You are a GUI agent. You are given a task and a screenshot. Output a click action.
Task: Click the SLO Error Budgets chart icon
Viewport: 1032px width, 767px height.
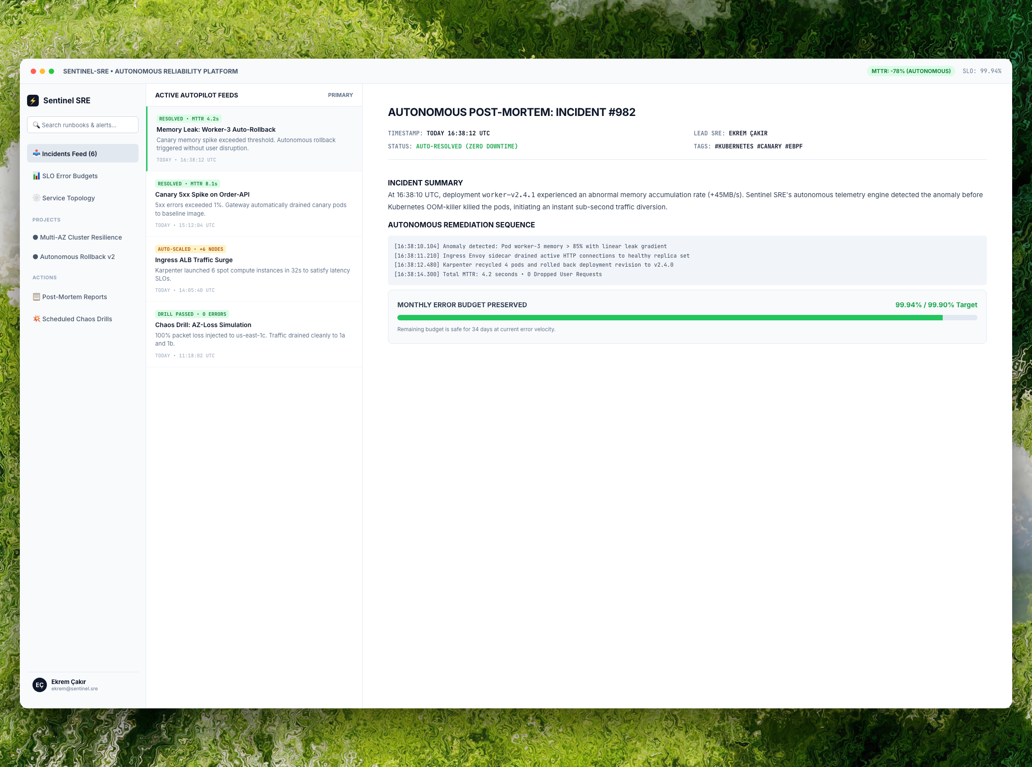pos(36,176)
